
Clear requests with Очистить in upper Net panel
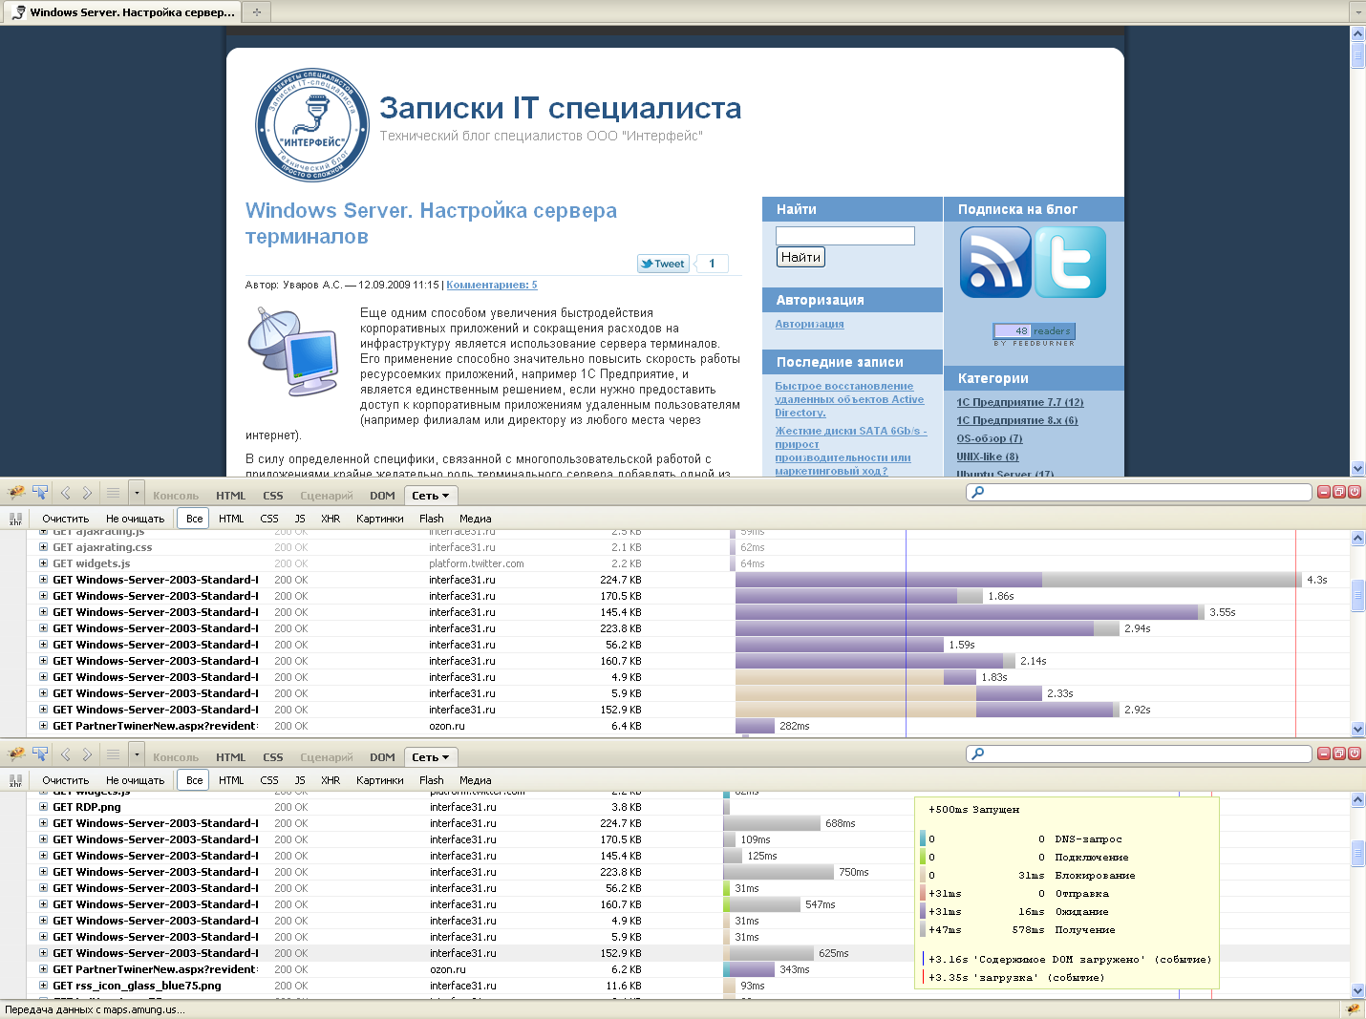pyautogui.click(x=65, y=519)
